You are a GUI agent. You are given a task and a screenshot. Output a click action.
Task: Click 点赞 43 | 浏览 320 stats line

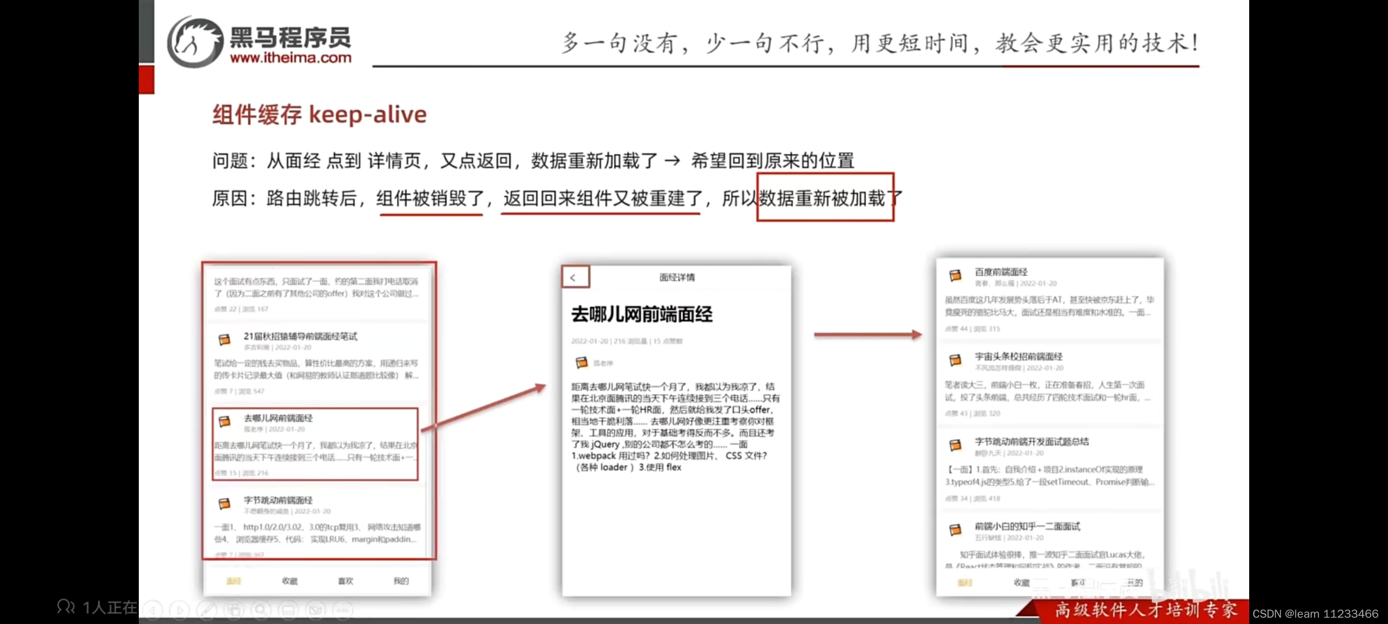(x=972, y=413)
